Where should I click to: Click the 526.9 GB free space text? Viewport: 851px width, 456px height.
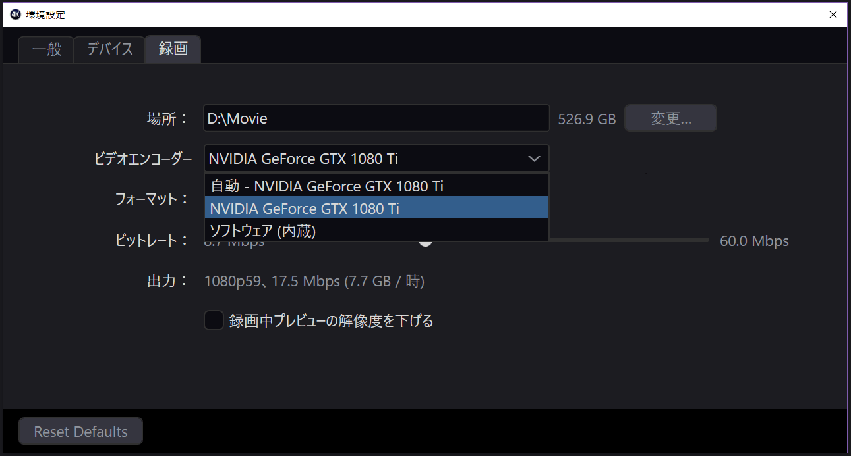(587, 119)
